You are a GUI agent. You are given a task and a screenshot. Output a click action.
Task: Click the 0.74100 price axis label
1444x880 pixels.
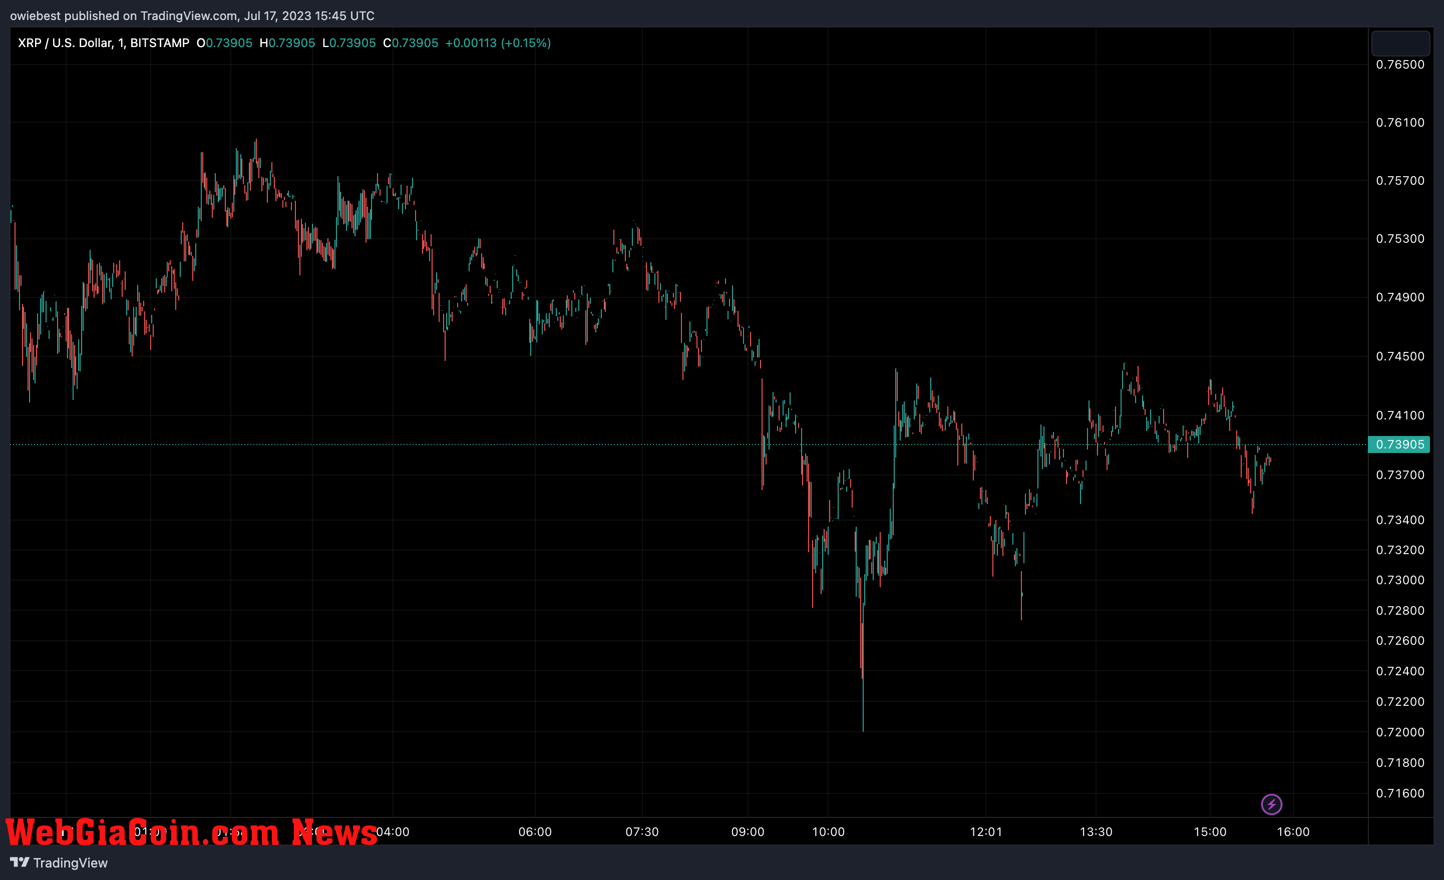[1400, 415]
